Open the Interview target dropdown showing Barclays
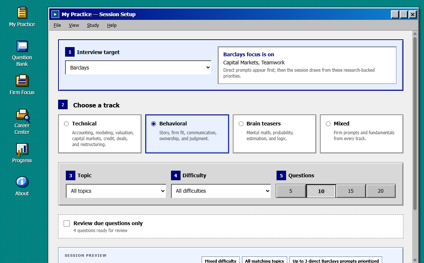Image resolution: width=424 pixels, height=263 pixels. (x=138, y=67)
